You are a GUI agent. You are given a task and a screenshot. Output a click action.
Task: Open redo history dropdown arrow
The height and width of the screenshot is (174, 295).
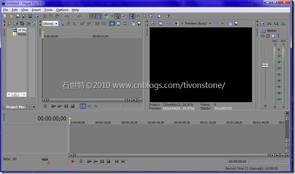85,16
